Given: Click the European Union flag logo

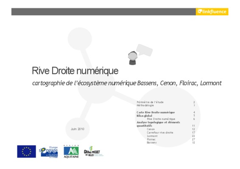Looking at the screenshot, I should [x=26, y=151].
